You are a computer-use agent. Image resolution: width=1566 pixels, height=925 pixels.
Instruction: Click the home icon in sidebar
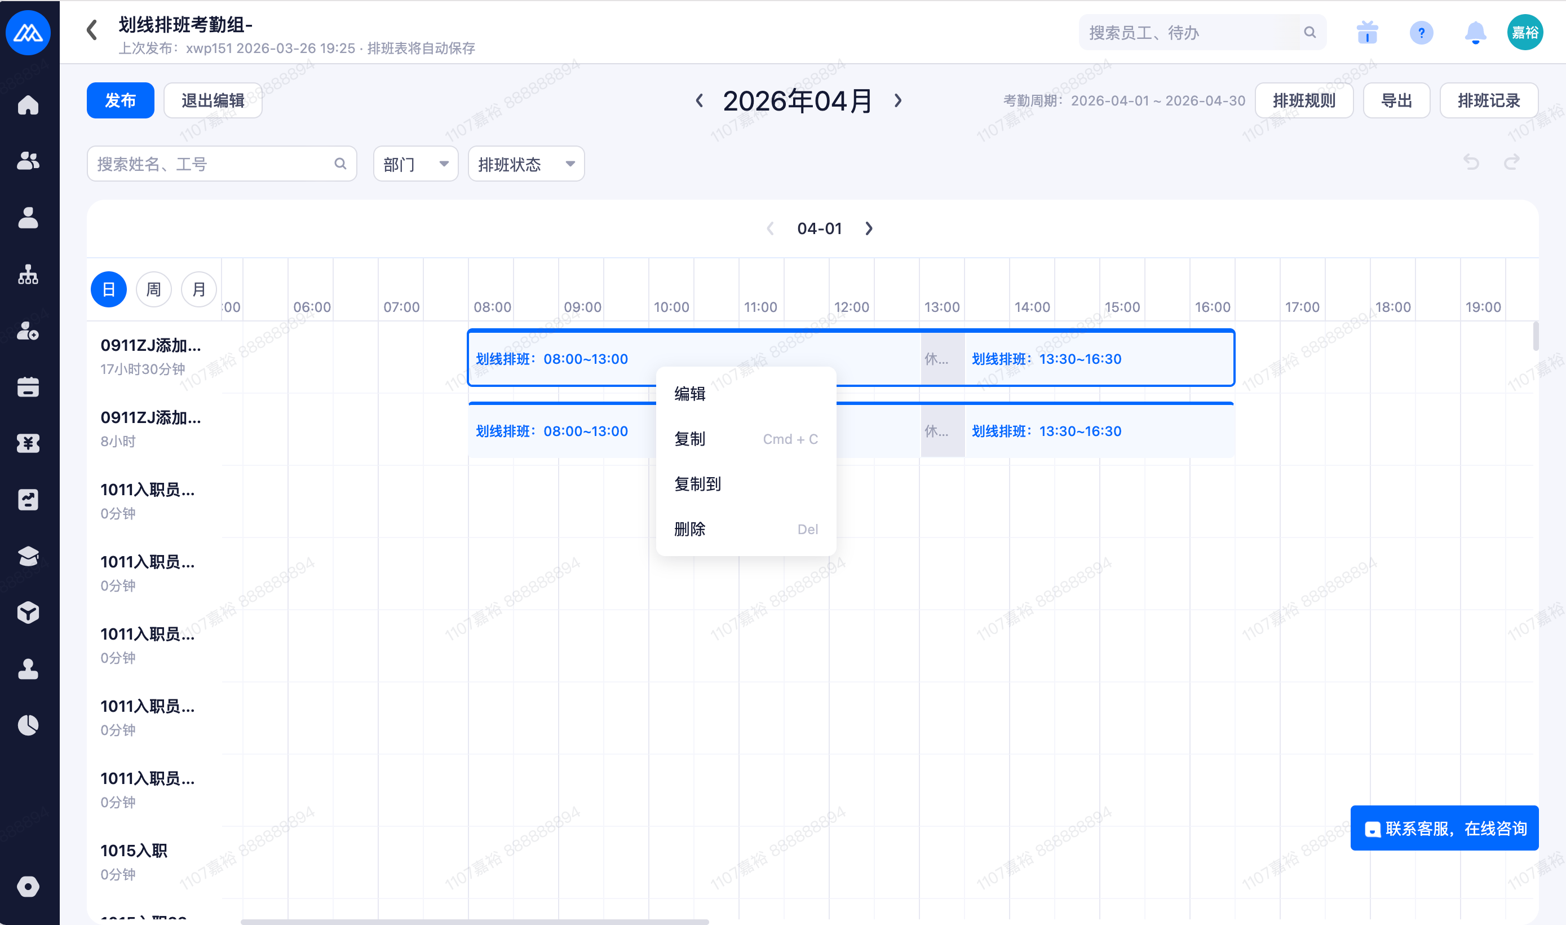click(28, 105)
